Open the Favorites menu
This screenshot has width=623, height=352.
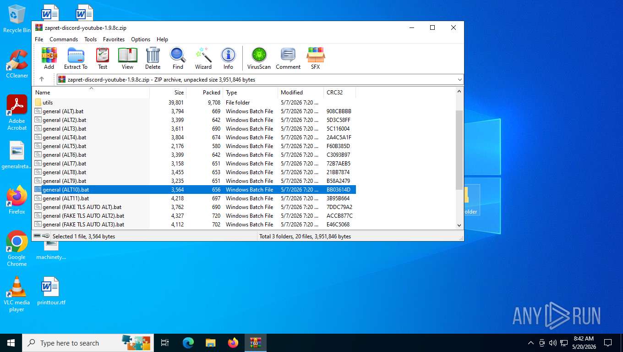pyautogui.click(x=114, y=39)
